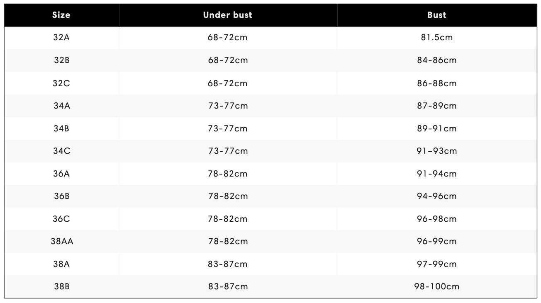This screenshot has width=541, height=303.
Task: Select the 32A size cell
Action: 61,38
